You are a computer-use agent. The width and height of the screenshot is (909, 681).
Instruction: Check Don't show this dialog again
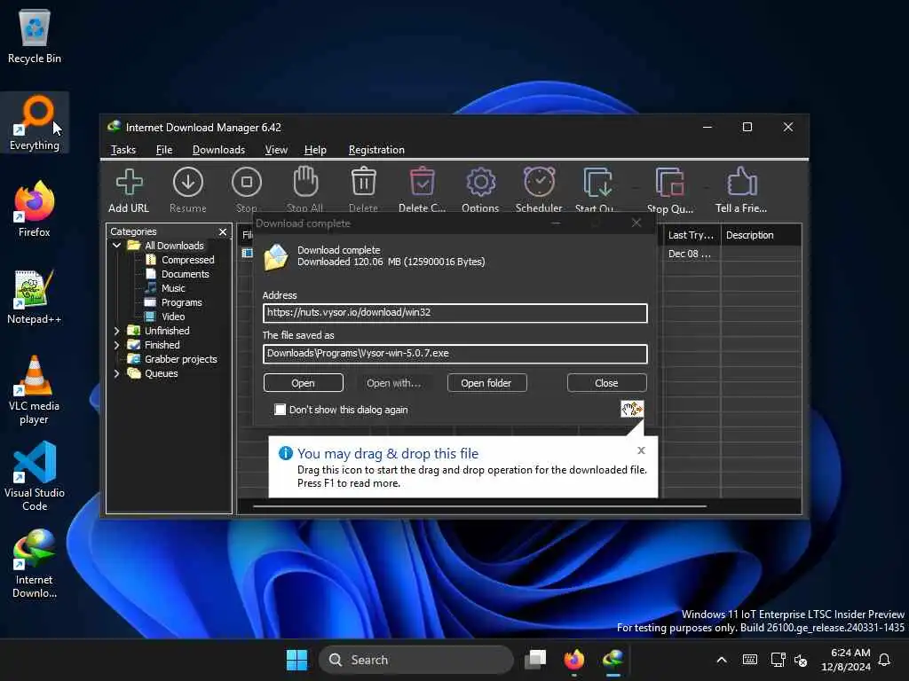[281, 410]
